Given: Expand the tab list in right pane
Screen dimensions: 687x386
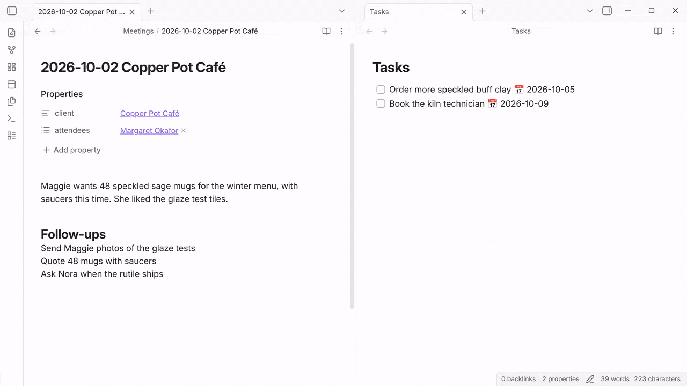Looking at the screenshot, I should pos(590,11).
